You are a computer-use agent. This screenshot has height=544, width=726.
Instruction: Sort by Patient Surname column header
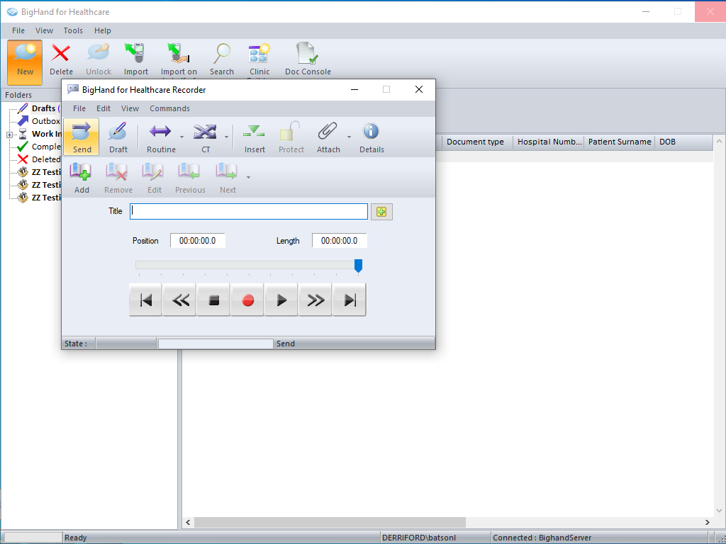[x=620, y=142]
